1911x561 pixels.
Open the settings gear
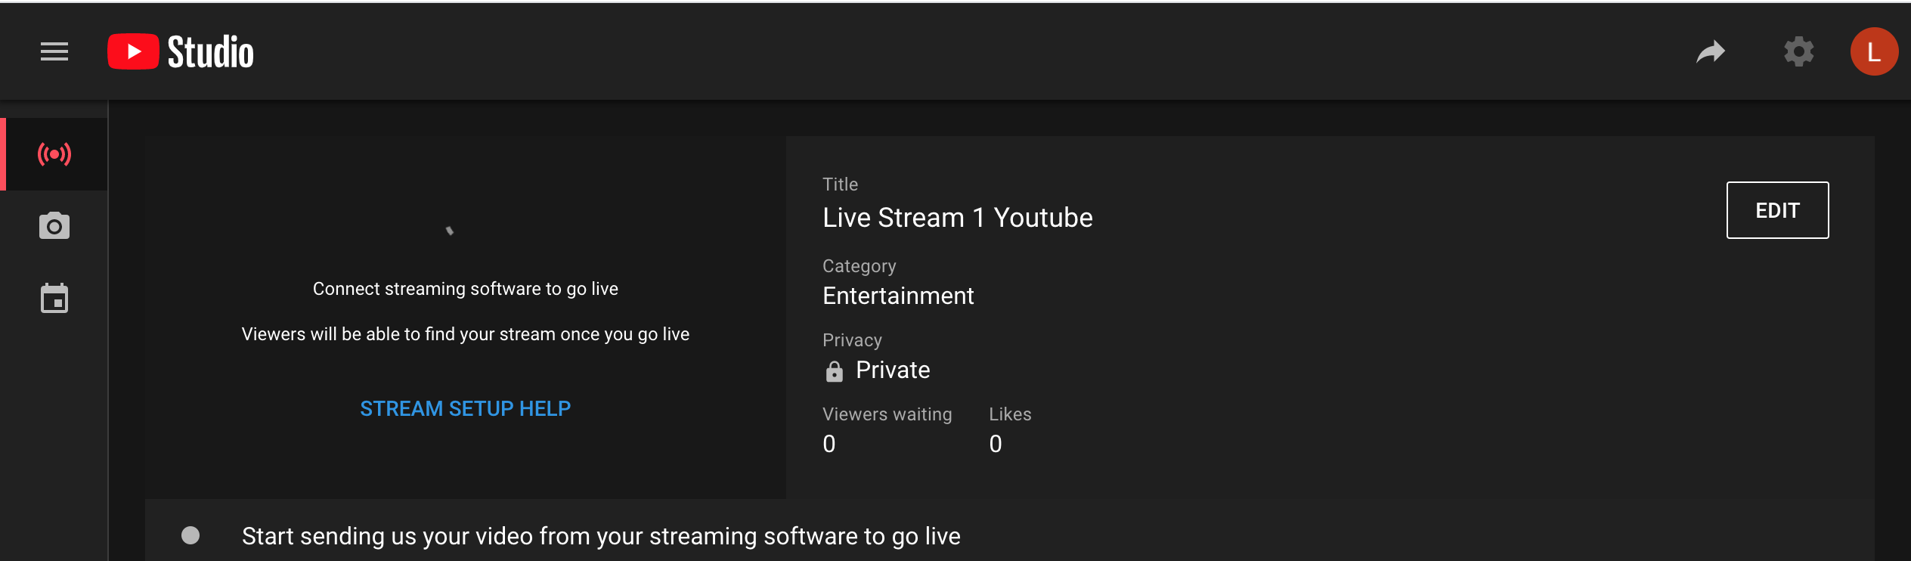1799,52
